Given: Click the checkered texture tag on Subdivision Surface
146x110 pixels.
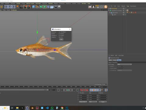Looking at the screenshot, I should click(127, 10).
